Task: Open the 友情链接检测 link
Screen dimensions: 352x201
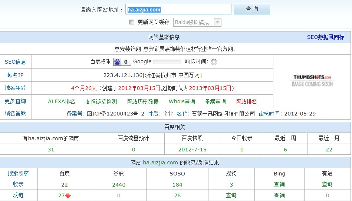Action: tap(101, 101)
